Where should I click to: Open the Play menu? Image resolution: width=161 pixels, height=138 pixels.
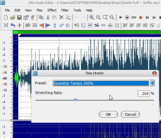(40, 10)
